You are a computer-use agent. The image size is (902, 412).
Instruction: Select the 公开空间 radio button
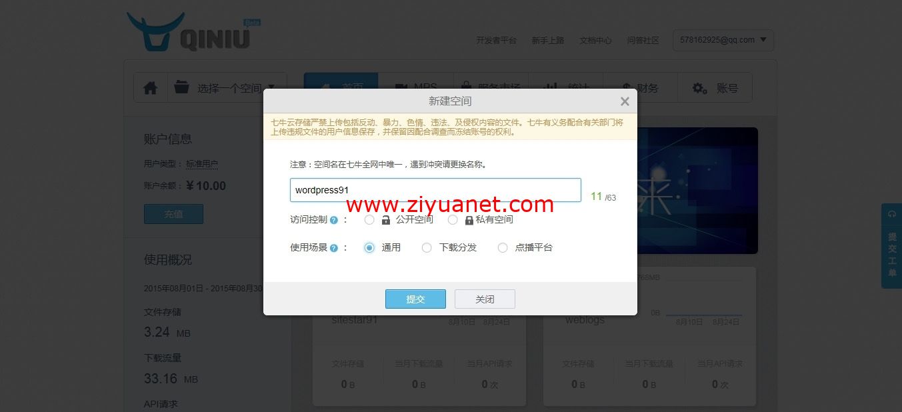point(369,219)
